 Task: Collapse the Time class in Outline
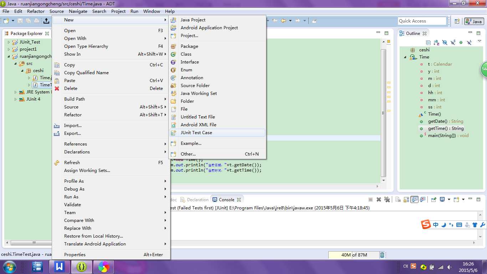coord(405,57)
